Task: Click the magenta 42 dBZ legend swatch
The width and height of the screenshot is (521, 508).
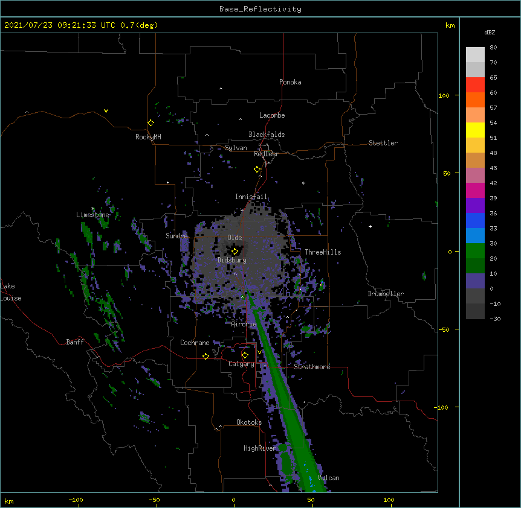Action: tap(475, 190)
